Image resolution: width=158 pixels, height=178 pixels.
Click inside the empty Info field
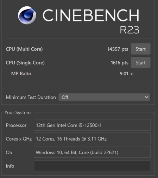pos(92,166)
